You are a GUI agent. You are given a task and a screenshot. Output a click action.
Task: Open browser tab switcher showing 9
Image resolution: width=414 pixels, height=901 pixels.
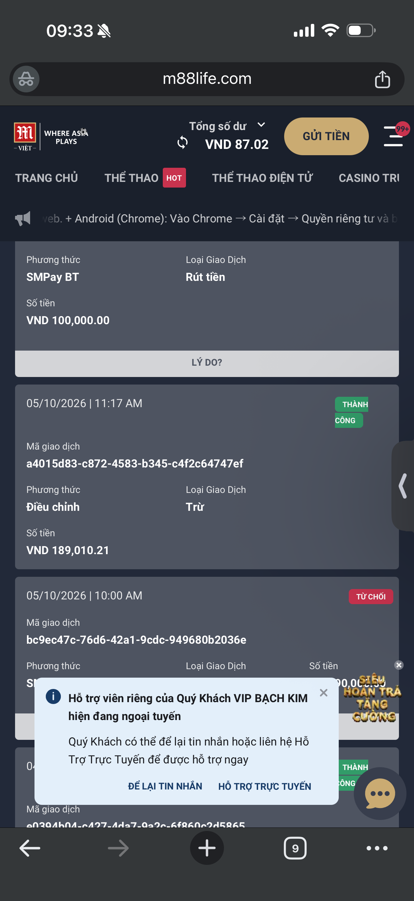click(295, 848)
